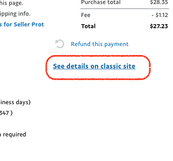Click the 'iness days)' text line
This screenshot has height=161, width=173.
point(15,102)
